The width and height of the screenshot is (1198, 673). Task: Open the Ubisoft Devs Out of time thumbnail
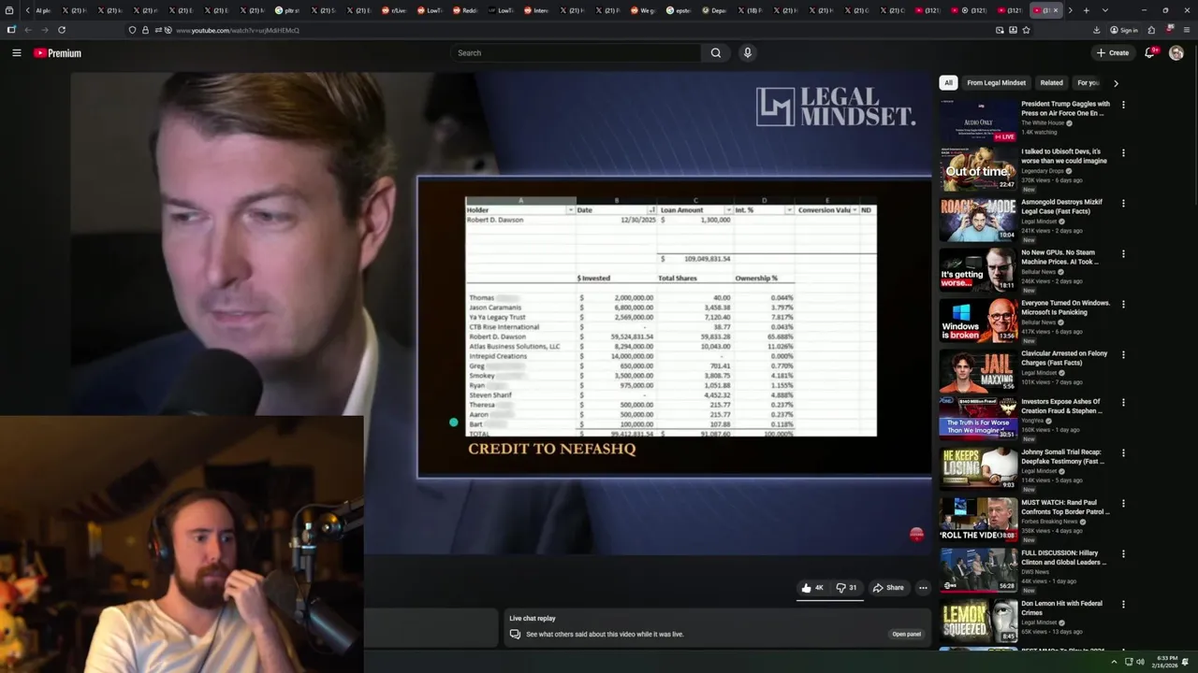pos(978,167)
